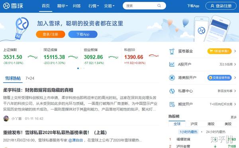
Task: Click the 1折起申购 badge
Action: [219, 51]
